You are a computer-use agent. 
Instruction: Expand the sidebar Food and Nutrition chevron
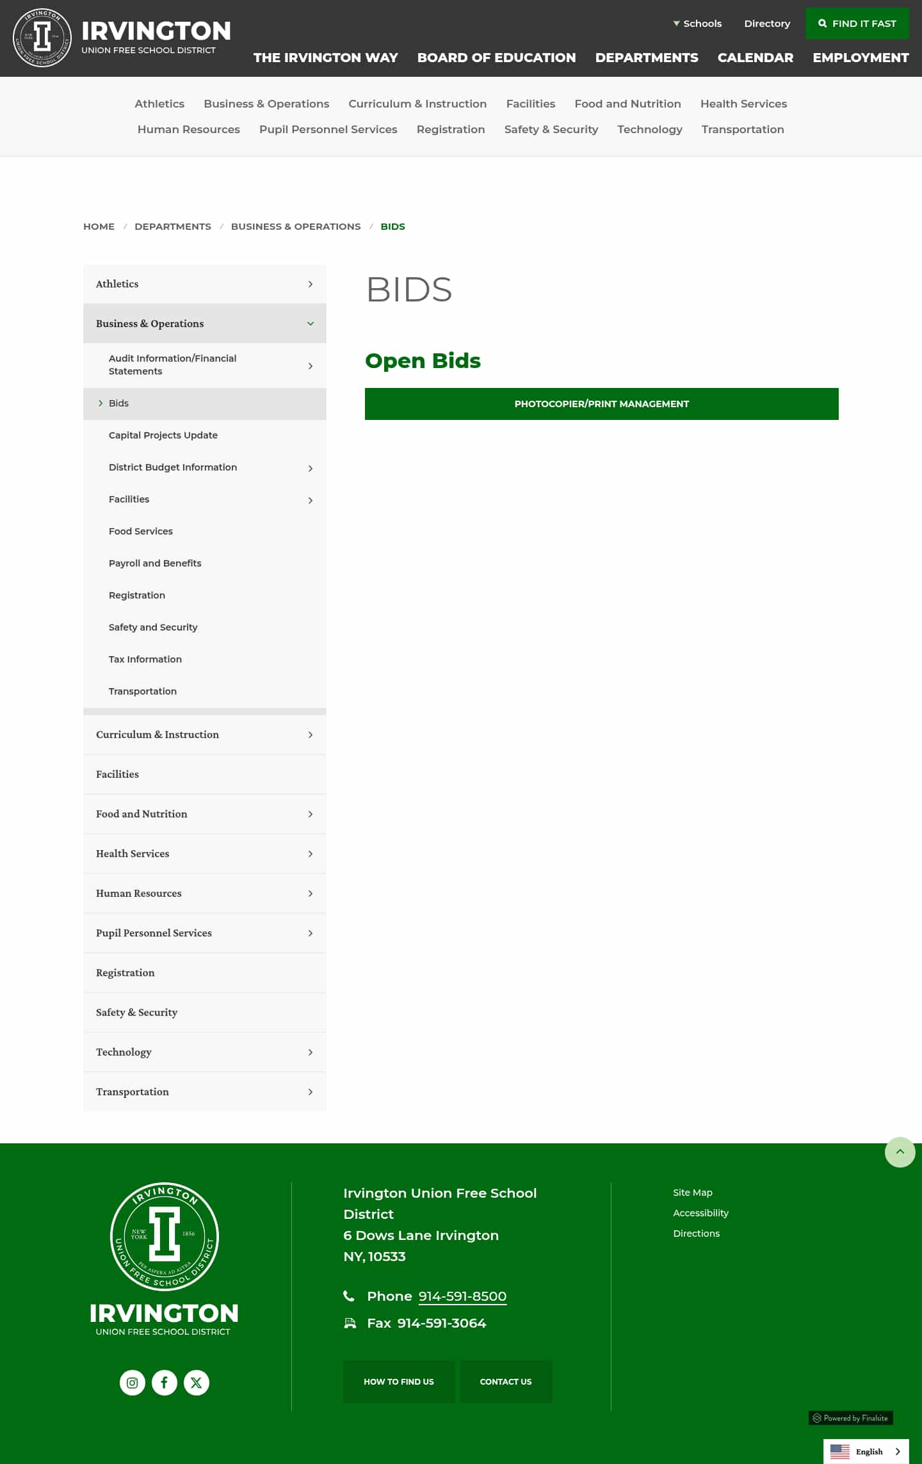pyautogui.click(x=311, y=814)
